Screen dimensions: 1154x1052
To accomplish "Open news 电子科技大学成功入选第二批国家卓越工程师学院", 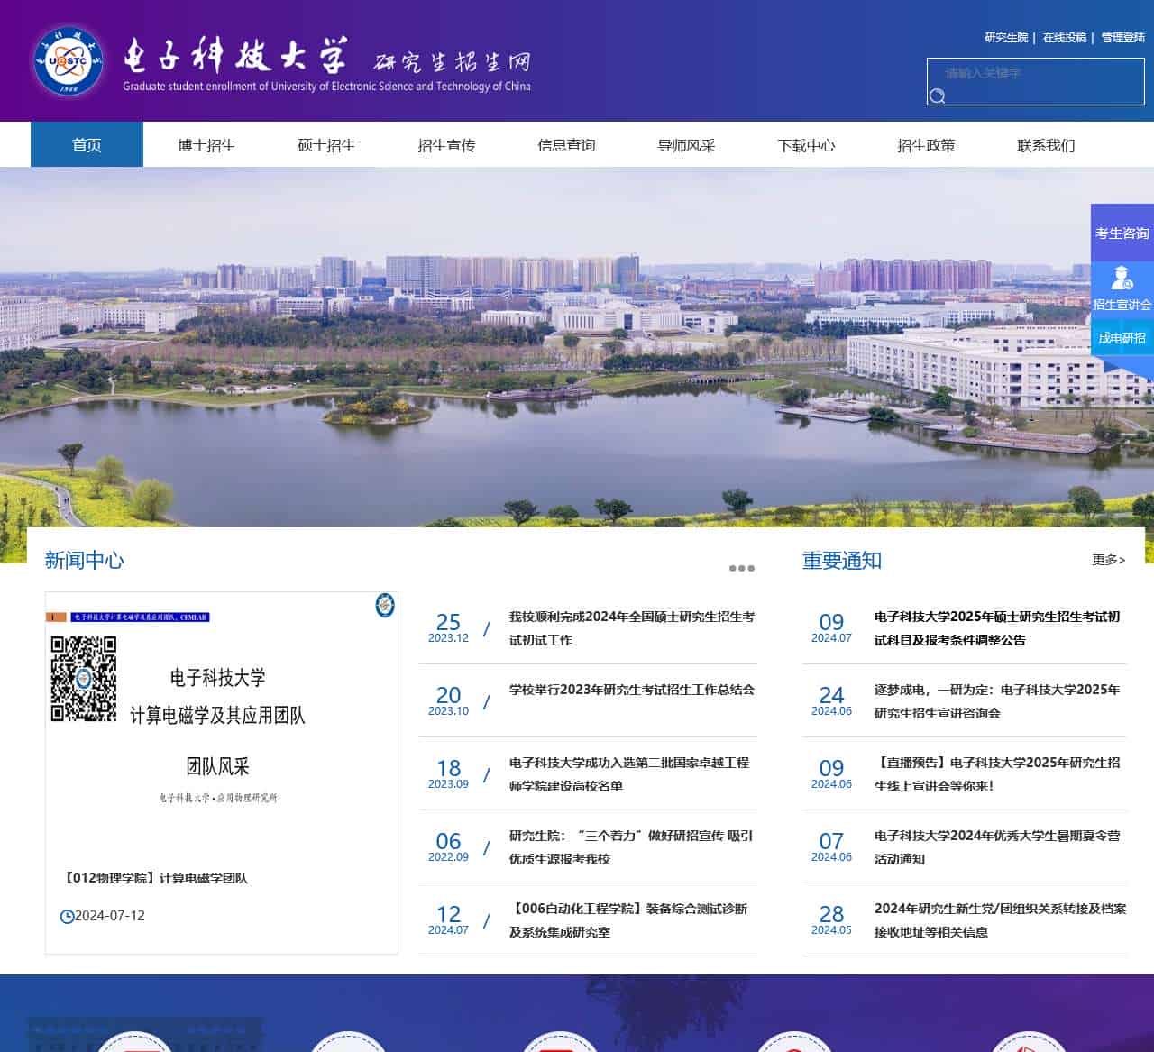I will (x=629, y=774).
